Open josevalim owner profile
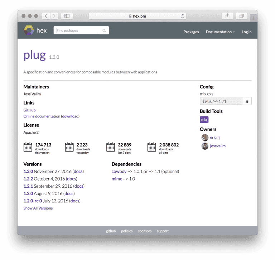Viewport: 275px width, 260px height. coord(218,146)
